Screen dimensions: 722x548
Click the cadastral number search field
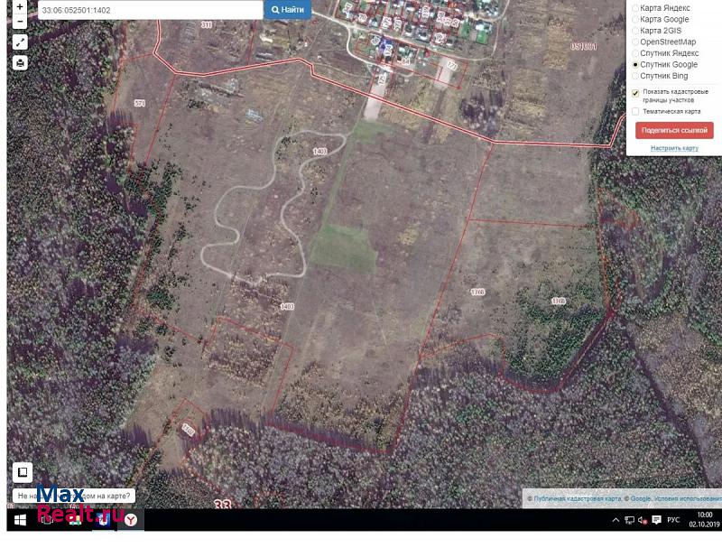click(x=150, y=9)
